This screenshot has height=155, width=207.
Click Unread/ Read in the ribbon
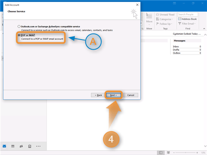(x=165, y=15)
